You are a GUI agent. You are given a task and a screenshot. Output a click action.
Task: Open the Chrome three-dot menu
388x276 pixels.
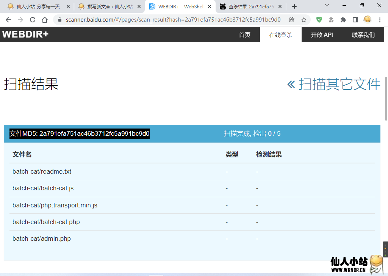tap(380, 20)
